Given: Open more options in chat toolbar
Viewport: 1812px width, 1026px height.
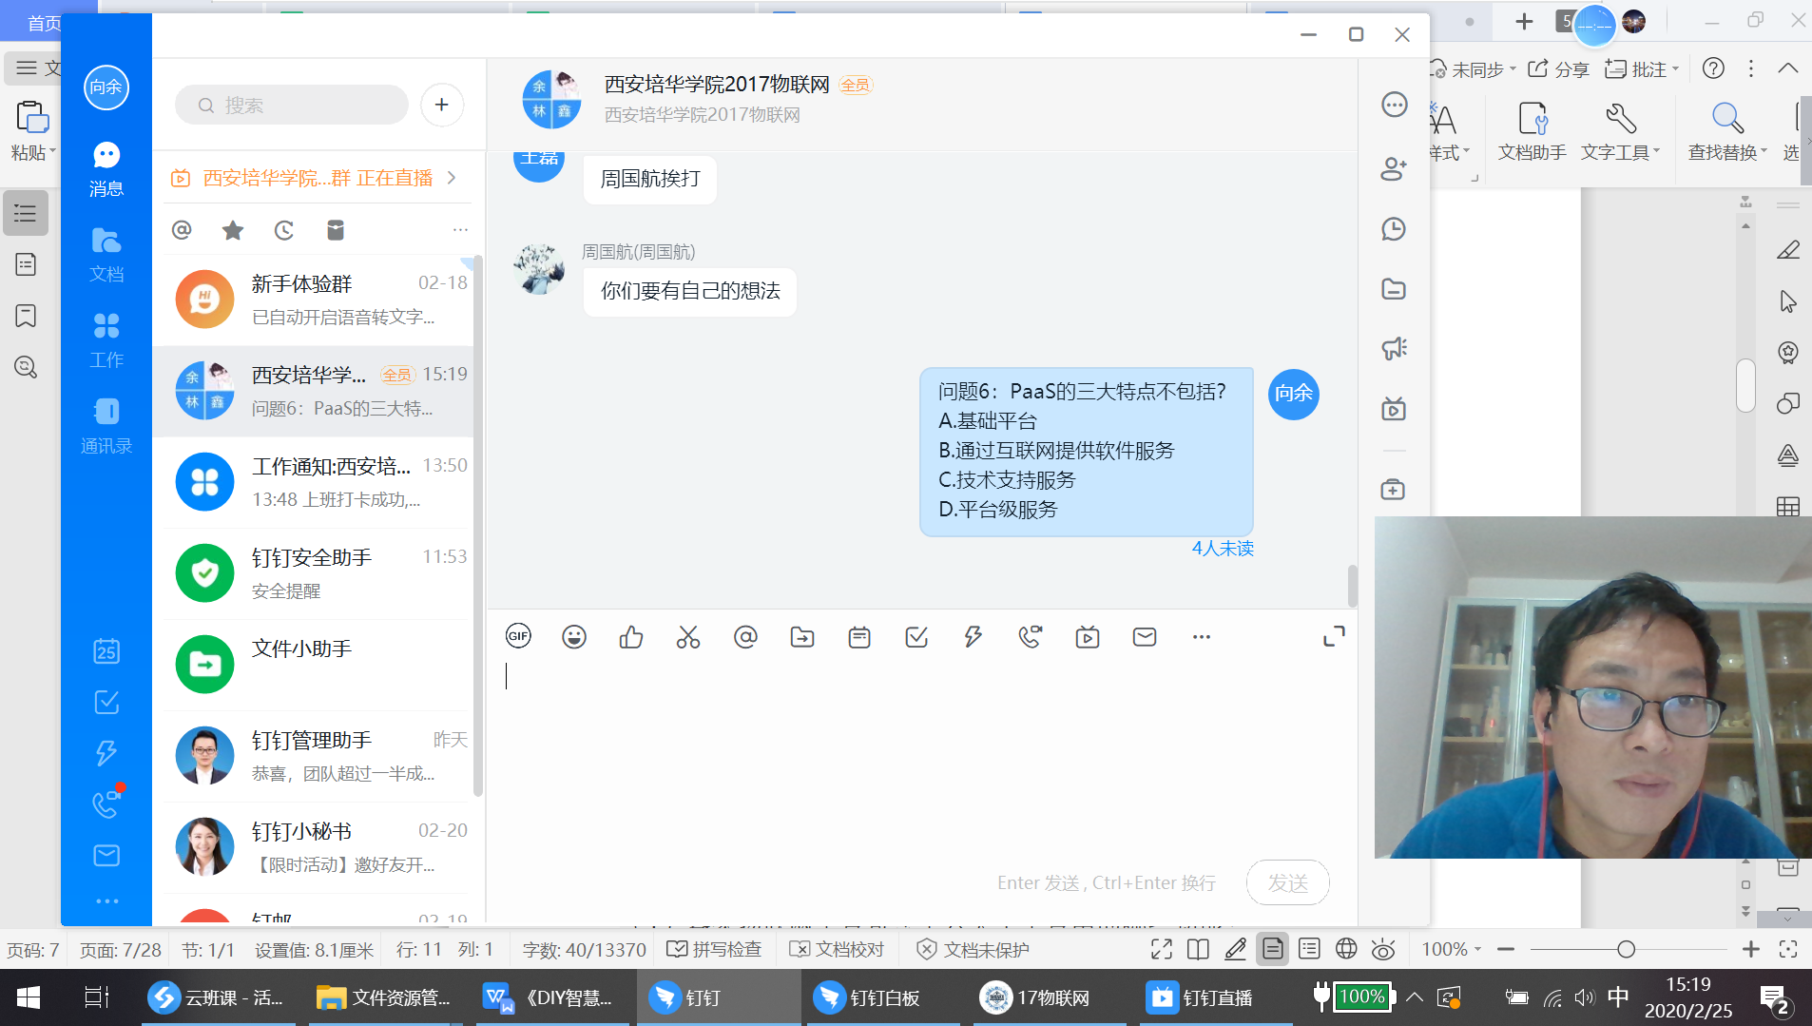Looking at the screenshot, I should coord(1202,636).
